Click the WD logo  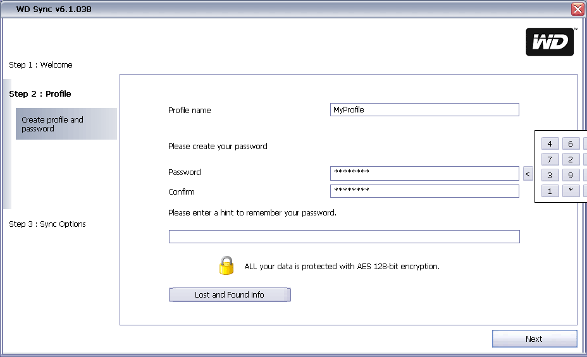[x=550, y=42]
